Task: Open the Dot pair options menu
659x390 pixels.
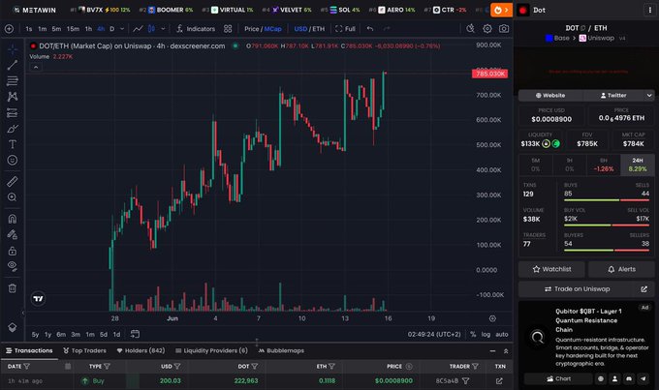Action: click(649, 10)
